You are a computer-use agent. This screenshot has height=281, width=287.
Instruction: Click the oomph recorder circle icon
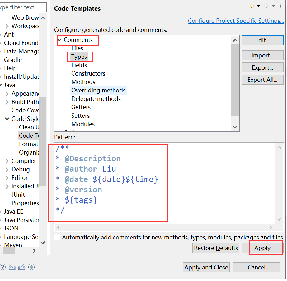click(x=31, y=267)
